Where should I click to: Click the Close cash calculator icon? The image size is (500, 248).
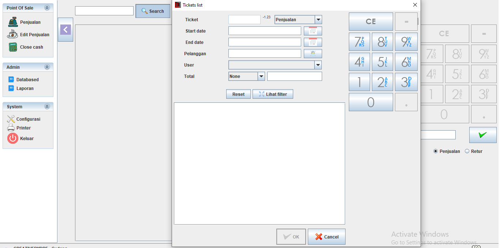[x=13, y=47]
